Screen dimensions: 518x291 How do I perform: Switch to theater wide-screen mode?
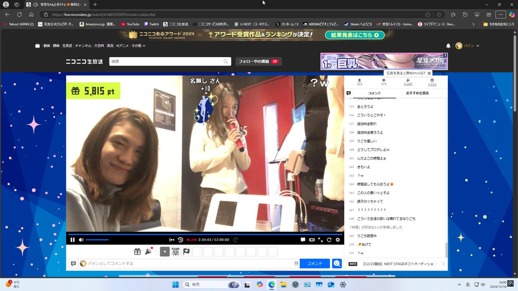[311, 240]
